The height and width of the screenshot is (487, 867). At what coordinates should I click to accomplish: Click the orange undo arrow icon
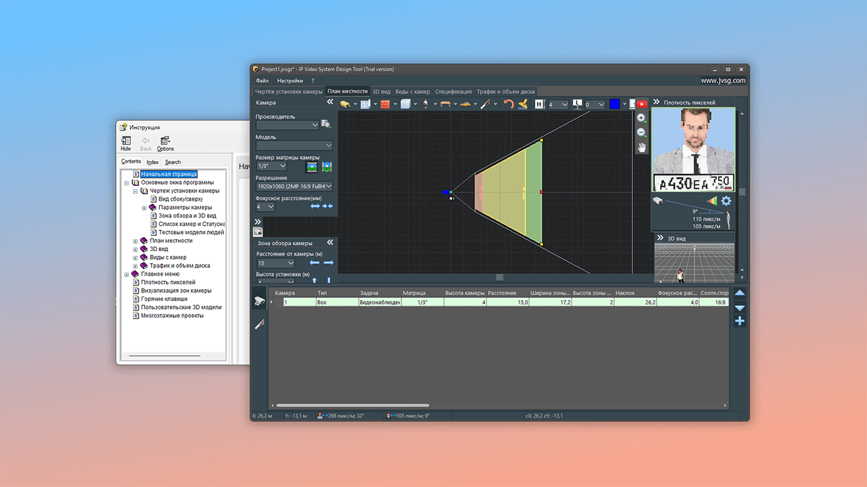point(508,104)
